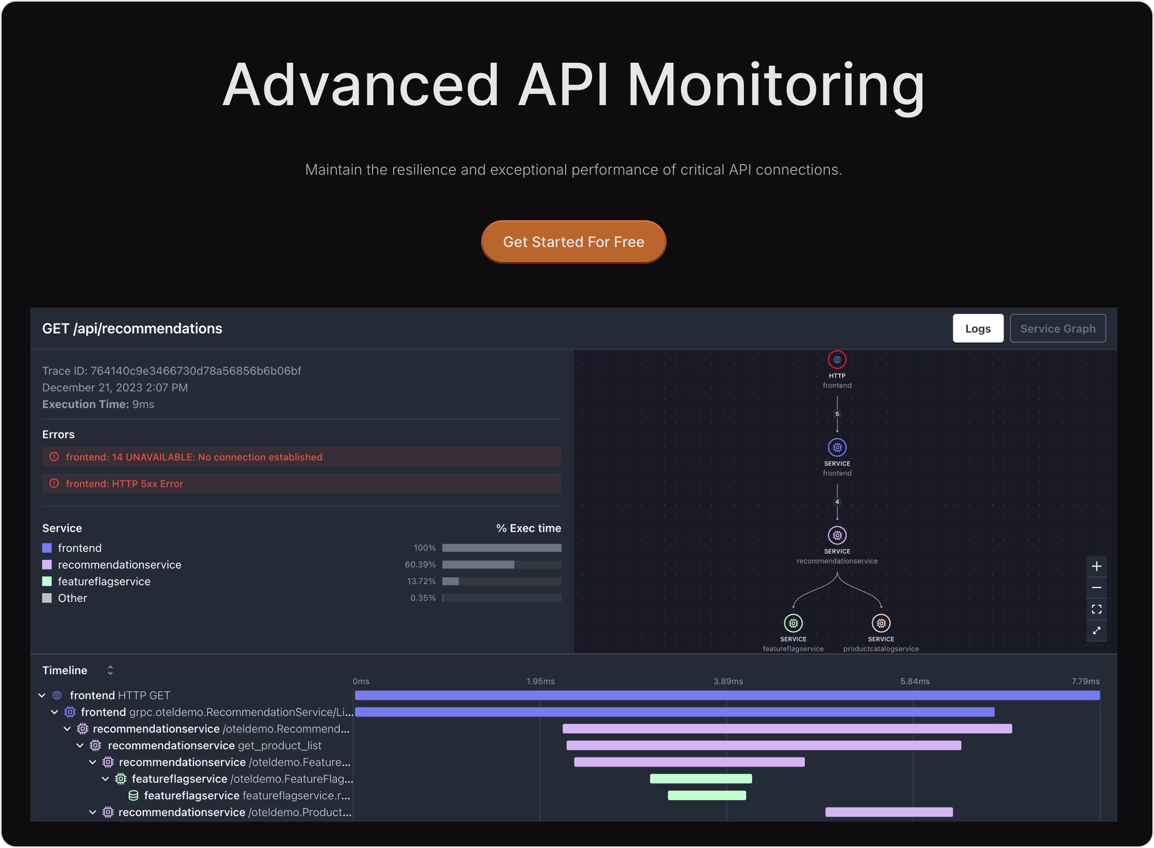The width and height of the screenshot is (1154, 848).
Task: Collapse the recommendationservice /oteldemo.Recommend... row
Action: (x=67, y=729)
